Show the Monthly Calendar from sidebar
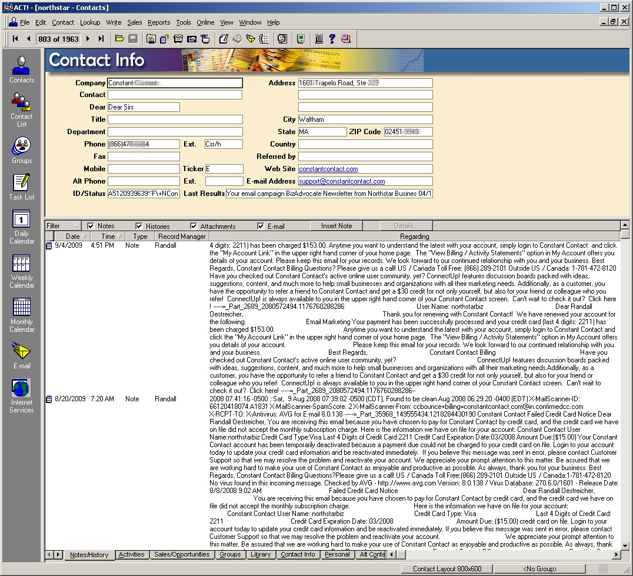The height and width of the screenshot is (576, 633). [22, 315]
